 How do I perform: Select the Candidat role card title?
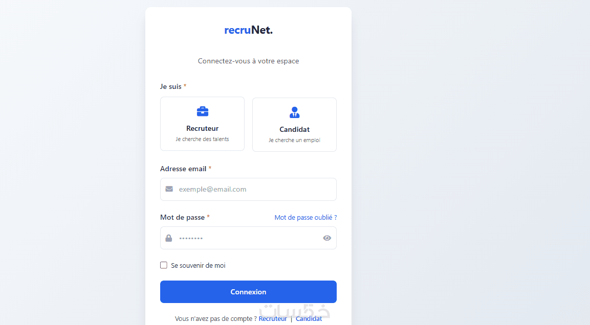tap(294, 129)
